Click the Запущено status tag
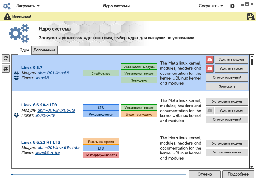This screenshot has height=180, width=256. [x=139, y=80]
